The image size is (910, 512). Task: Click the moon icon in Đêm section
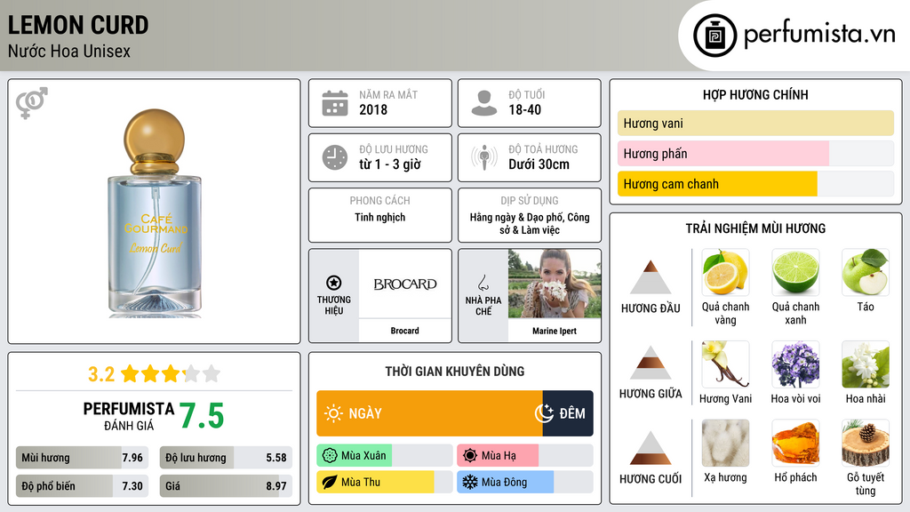coord(545,413)
